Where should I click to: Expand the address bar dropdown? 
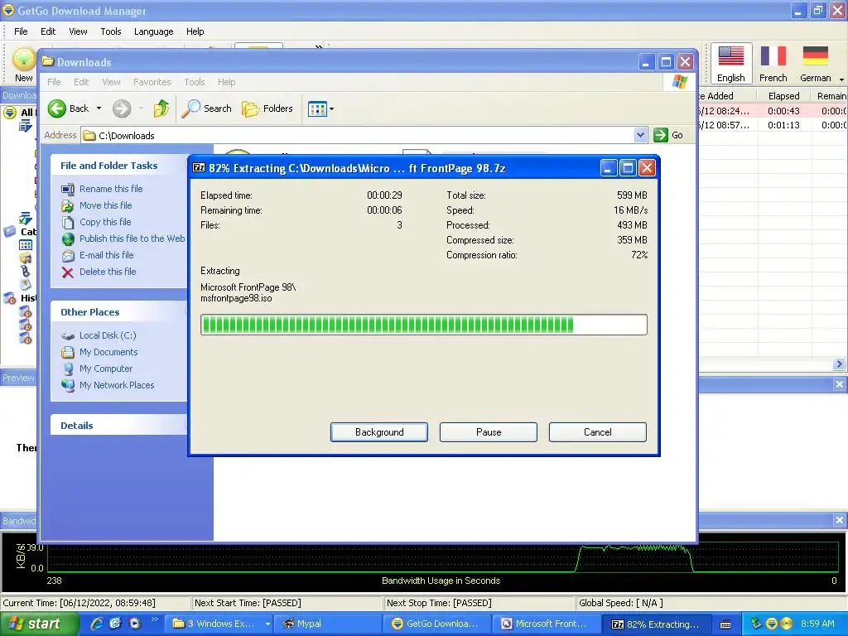(640, 135)
